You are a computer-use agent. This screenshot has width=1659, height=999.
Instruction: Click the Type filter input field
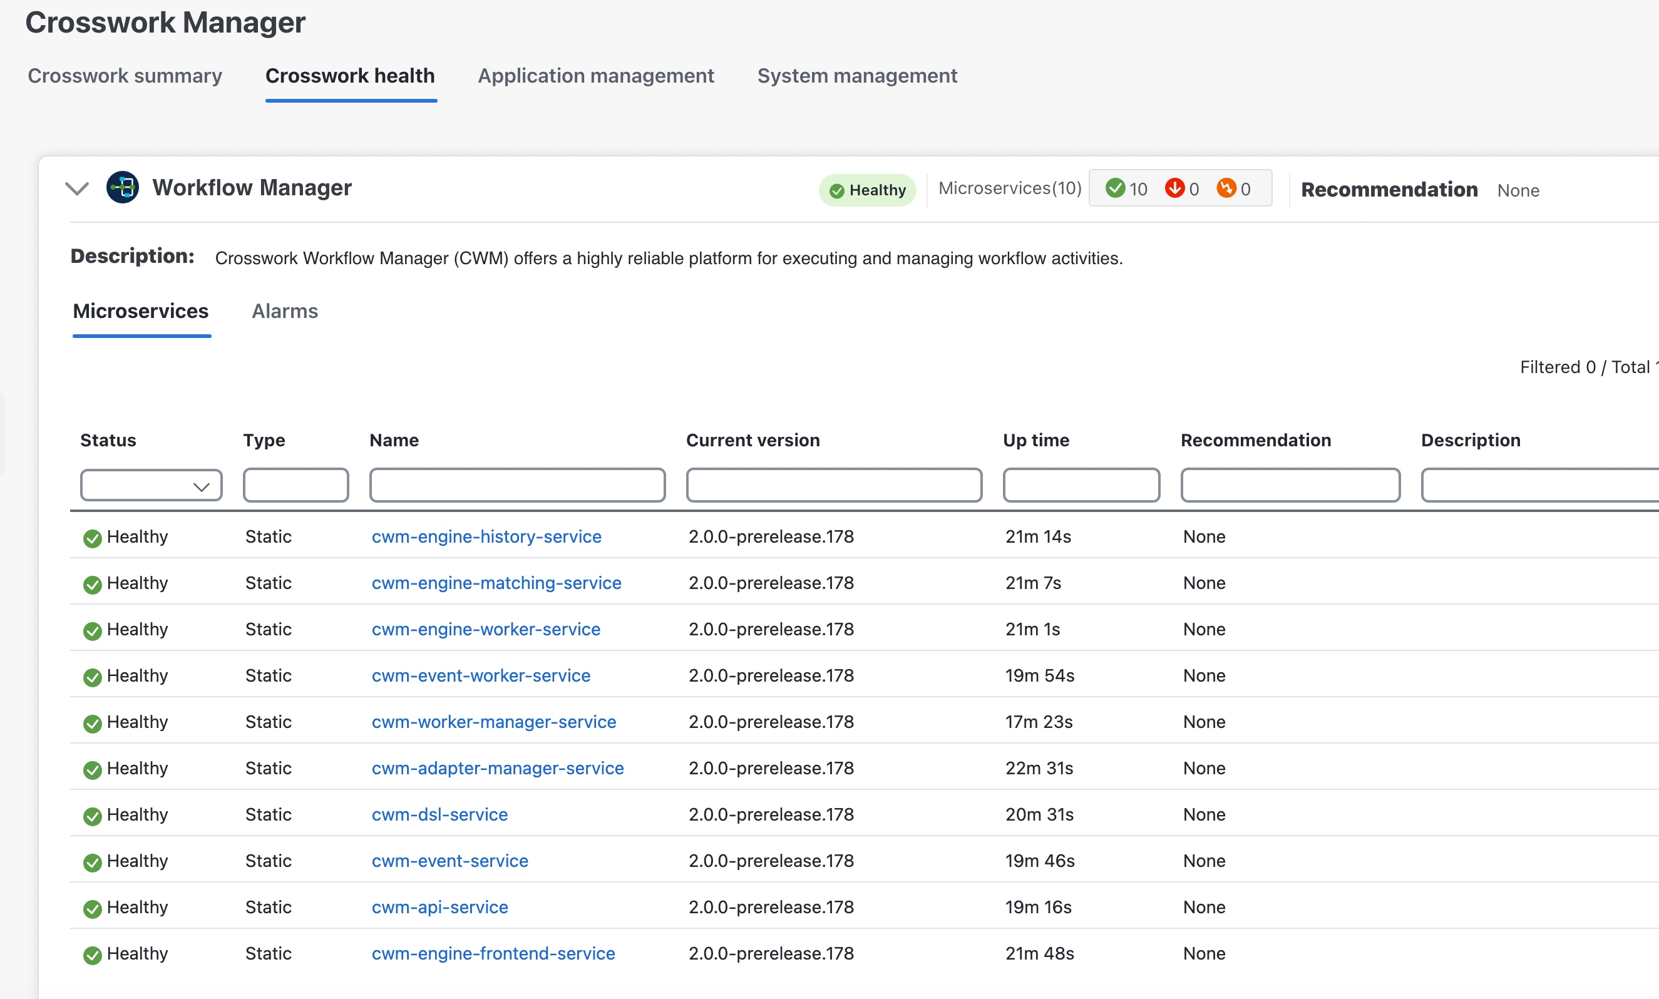pos(295,485)
